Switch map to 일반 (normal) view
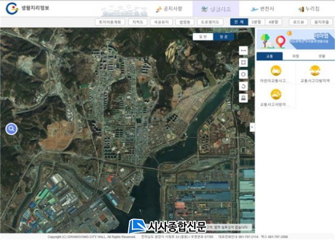Viewport: 335px width, 240px height. 203,37
